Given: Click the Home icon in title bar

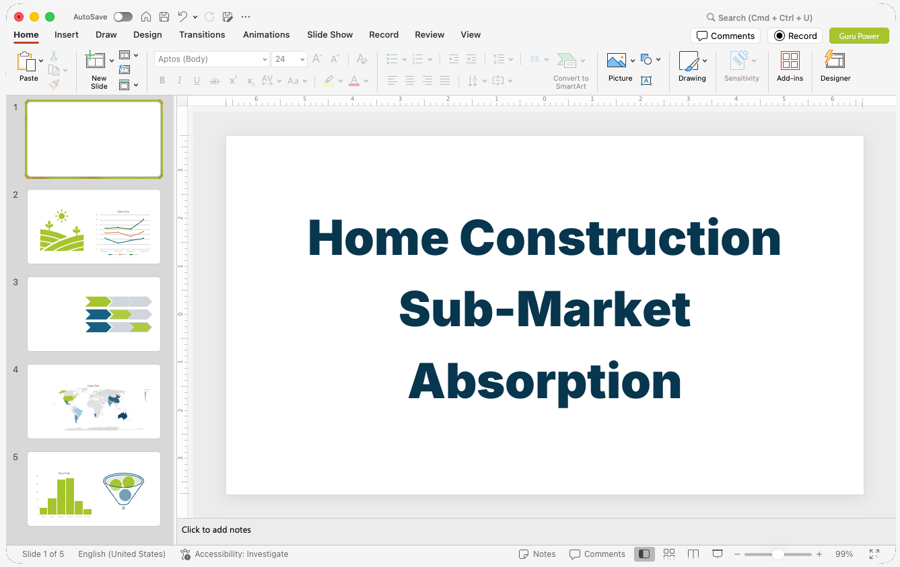Looking at the screenshot, I should point(146,17).
